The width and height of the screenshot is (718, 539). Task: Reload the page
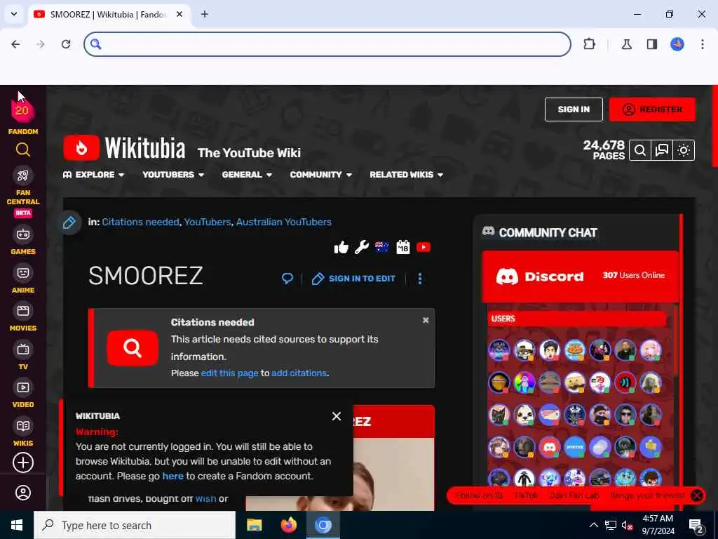click(66, 44)
